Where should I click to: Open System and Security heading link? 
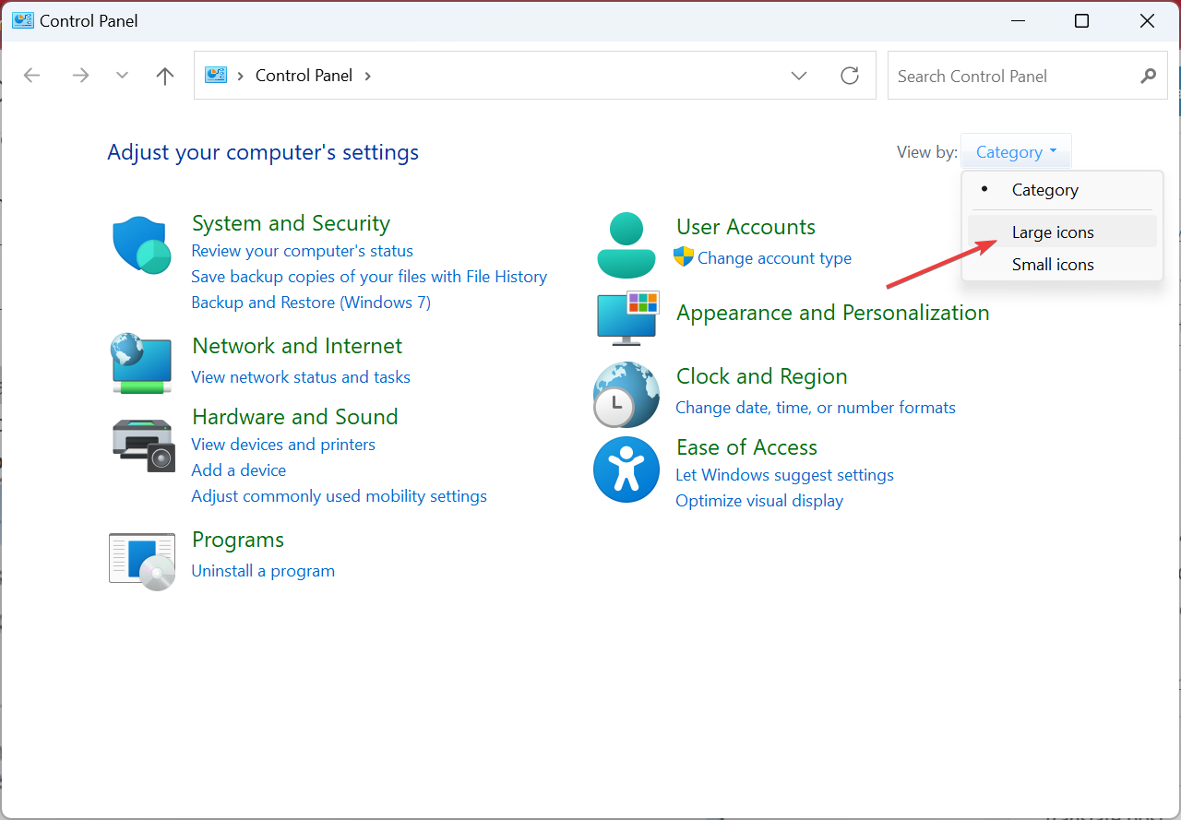[x=291, y=223]
